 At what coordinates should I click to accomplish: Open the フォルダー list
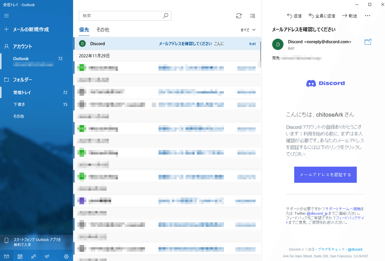click(x=22, y=80)
